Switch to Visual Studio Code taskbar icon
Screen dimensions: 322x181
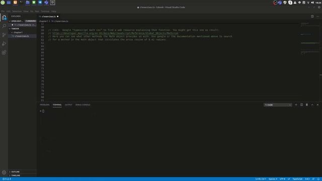[x=40, y=3]
